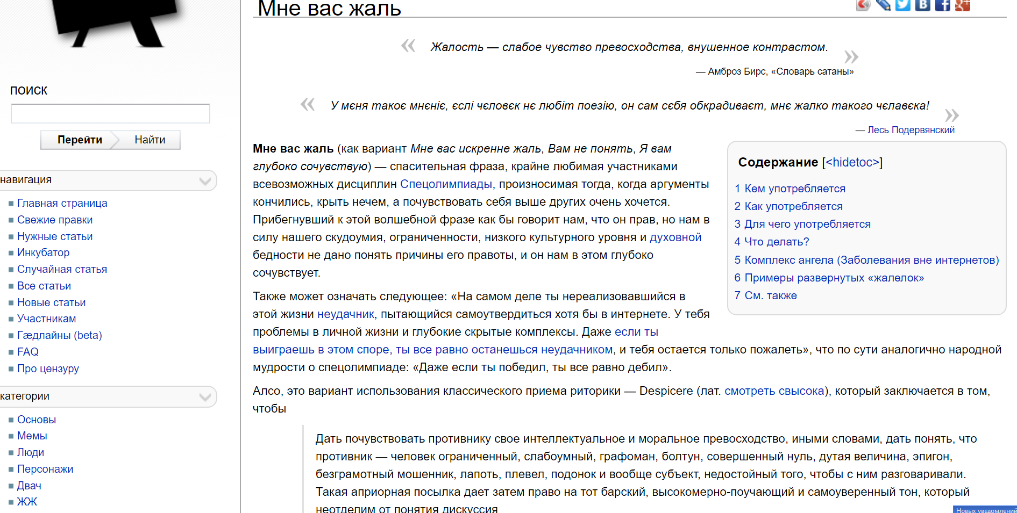
Task: Open the ЖЖ category
Action: [x=27, y=502]
